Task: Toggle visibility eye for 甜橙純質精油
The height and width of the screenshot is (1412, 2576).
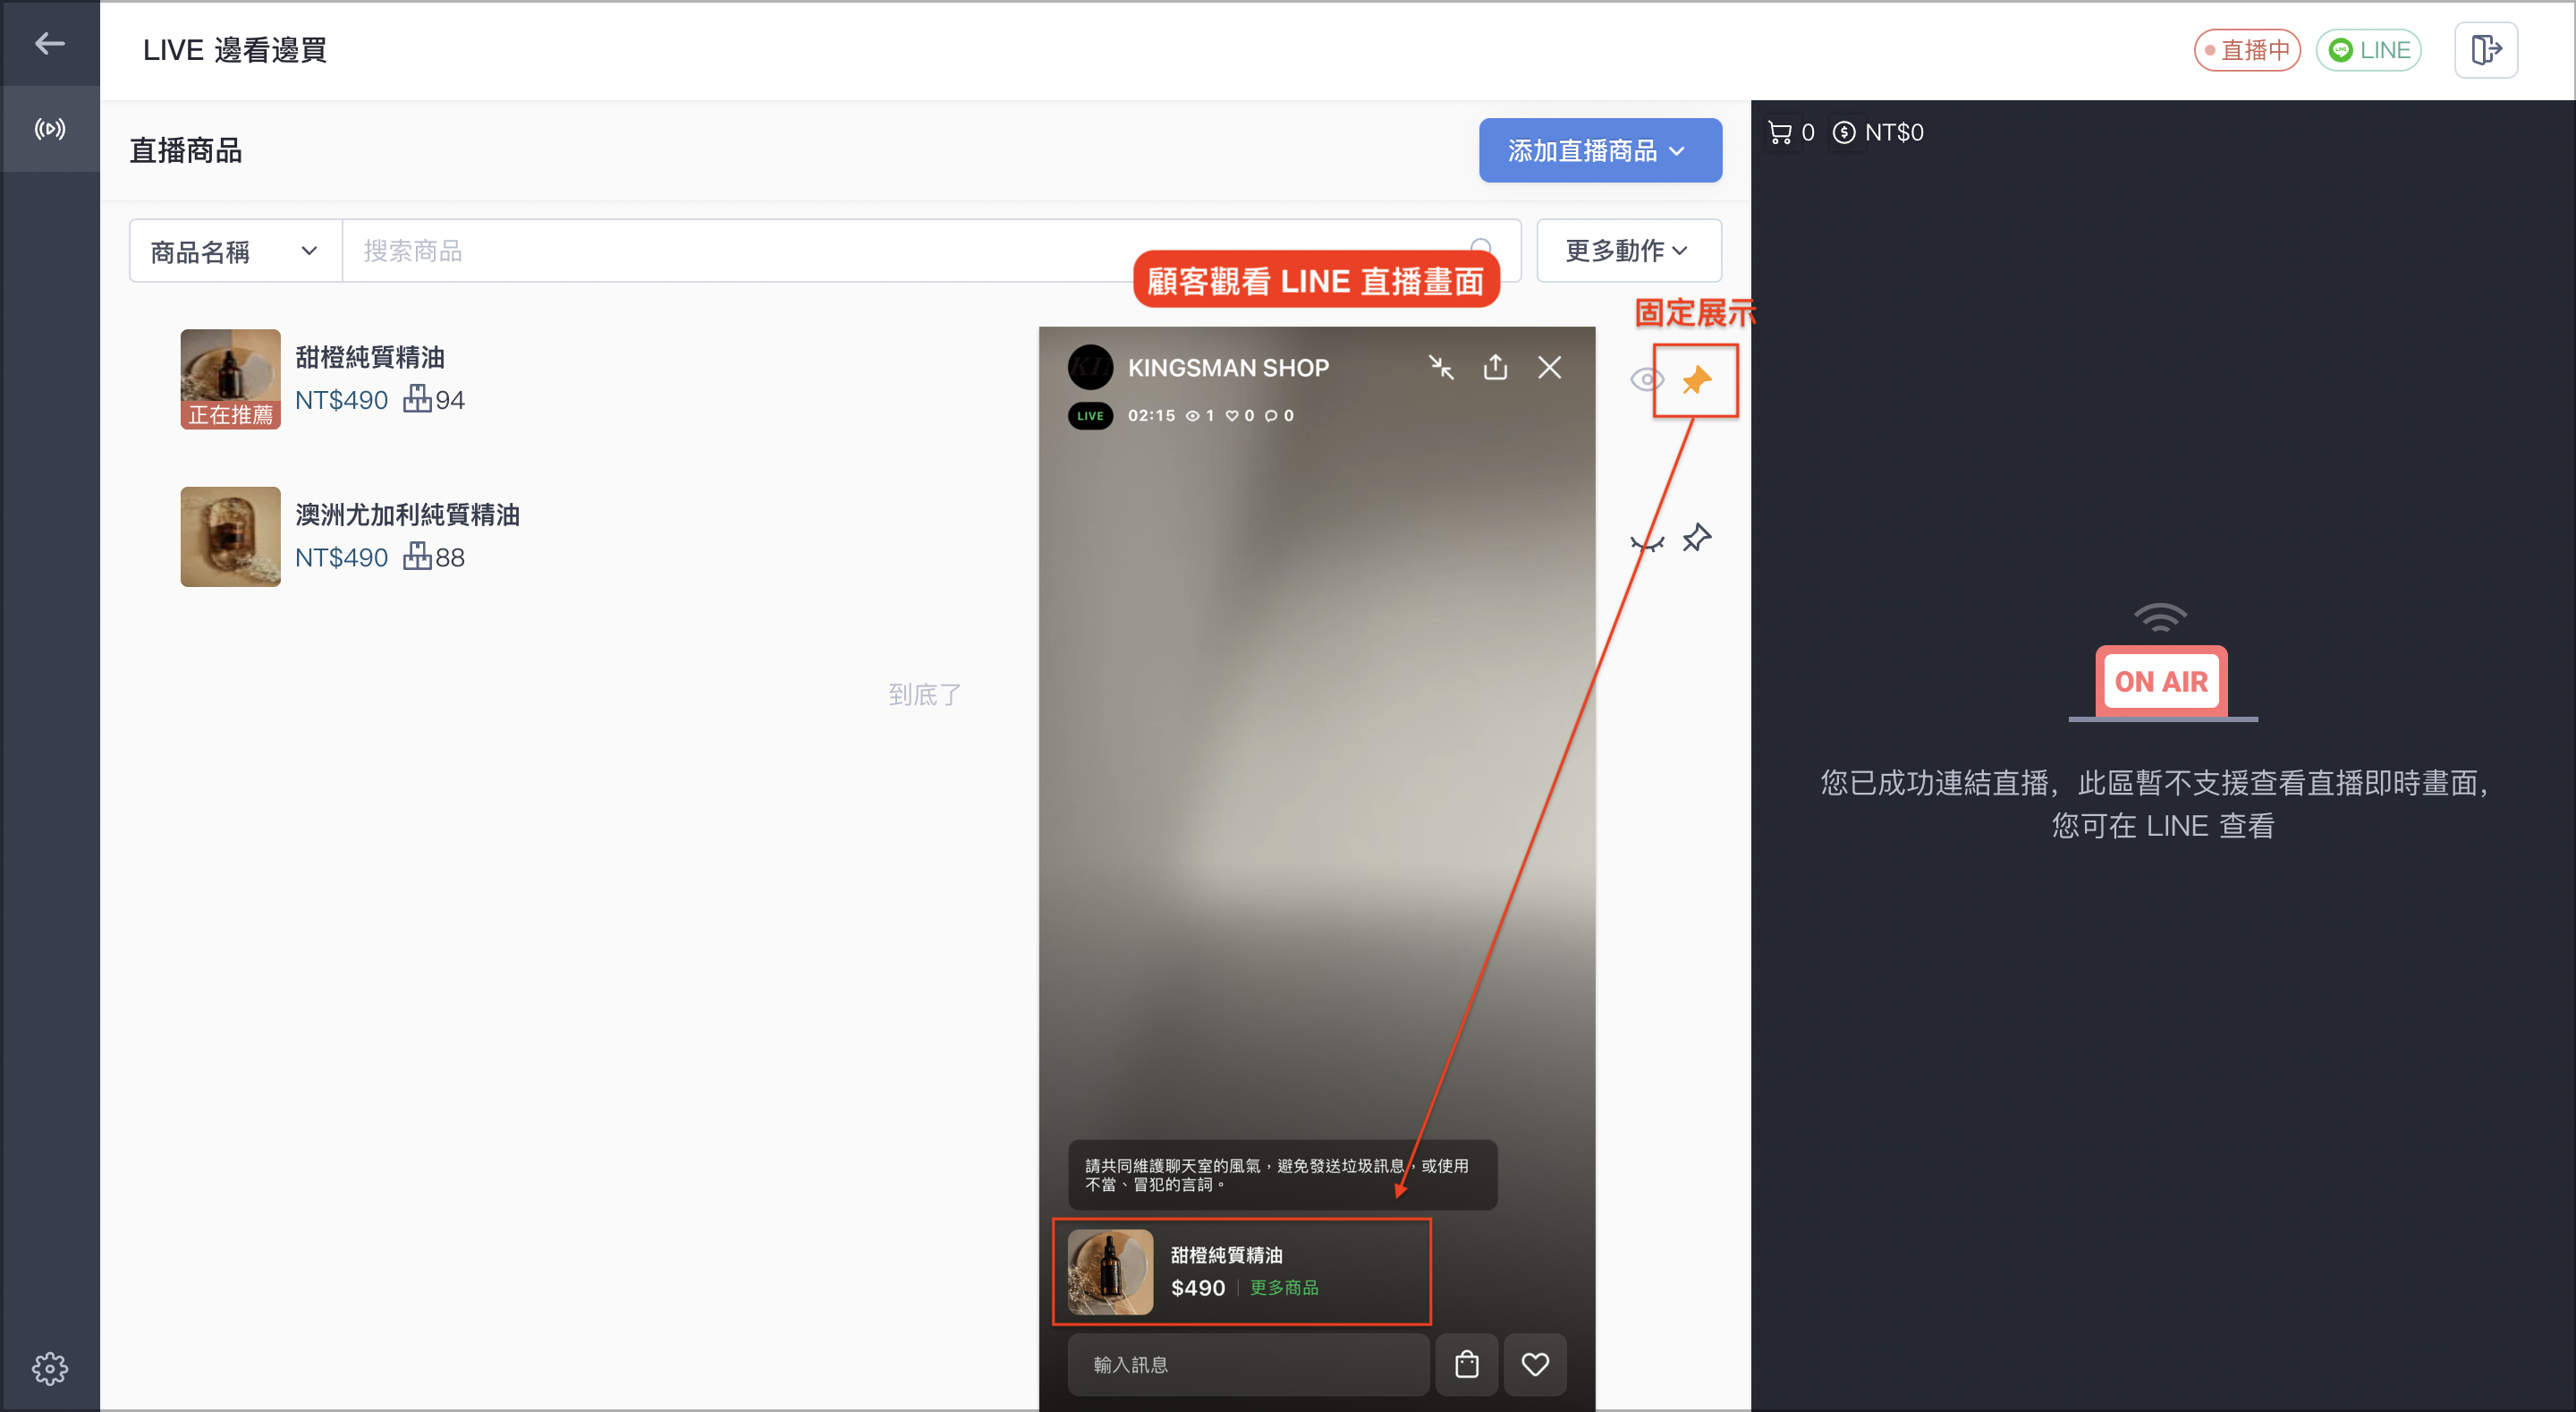Action: tap(1646, 380)
